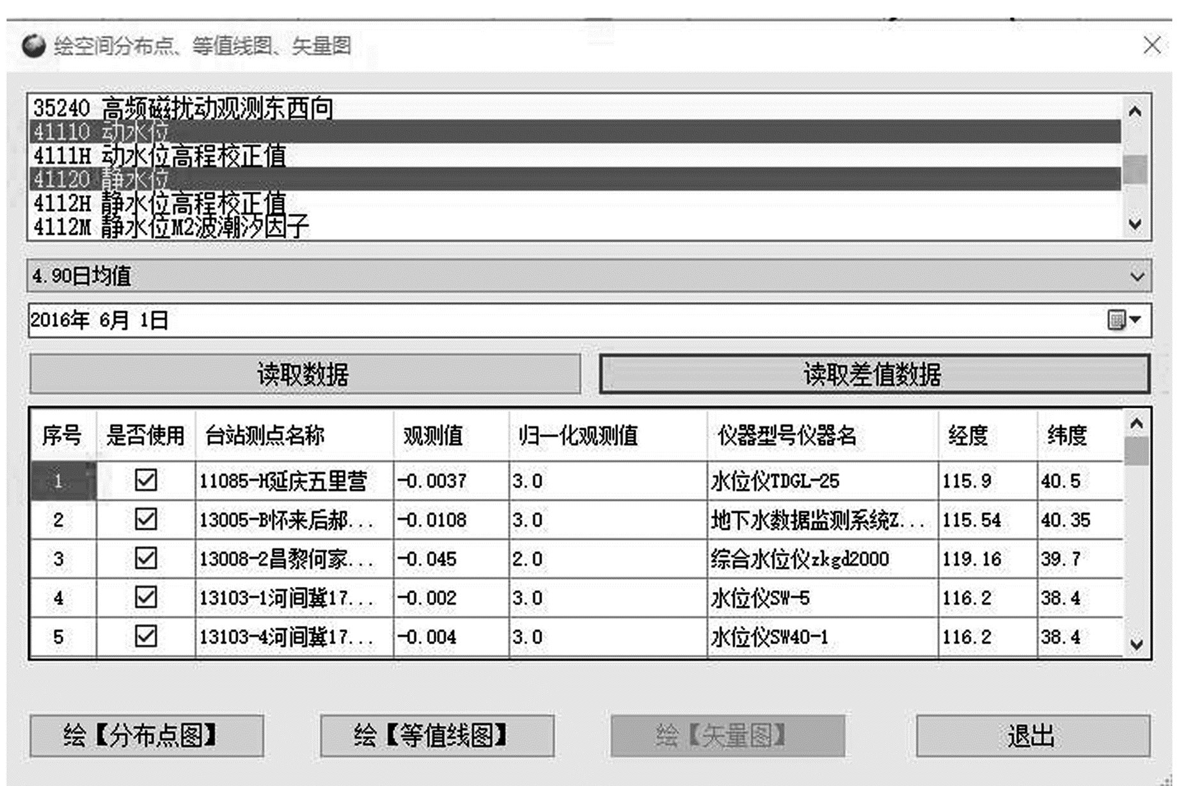Toggle the checkbox for station 13008-2昌黎何家

[x=146, y=558]
